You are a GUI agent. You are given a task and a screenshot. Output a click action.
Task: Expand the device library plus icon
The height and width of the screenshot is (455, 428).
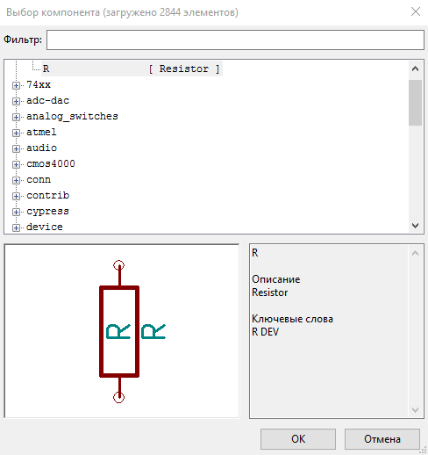tap(16, 227)
